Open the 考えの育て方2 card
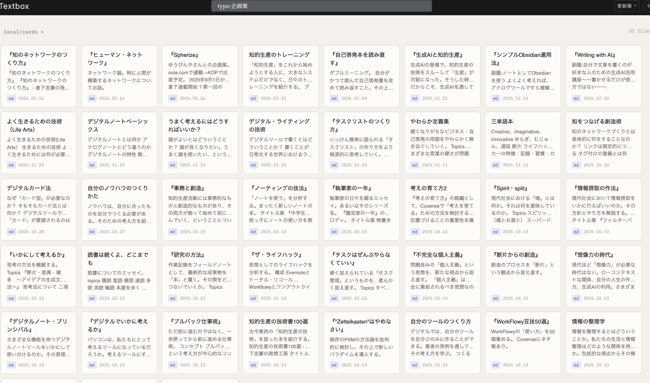The image size is (650, 383). (442, 210)
